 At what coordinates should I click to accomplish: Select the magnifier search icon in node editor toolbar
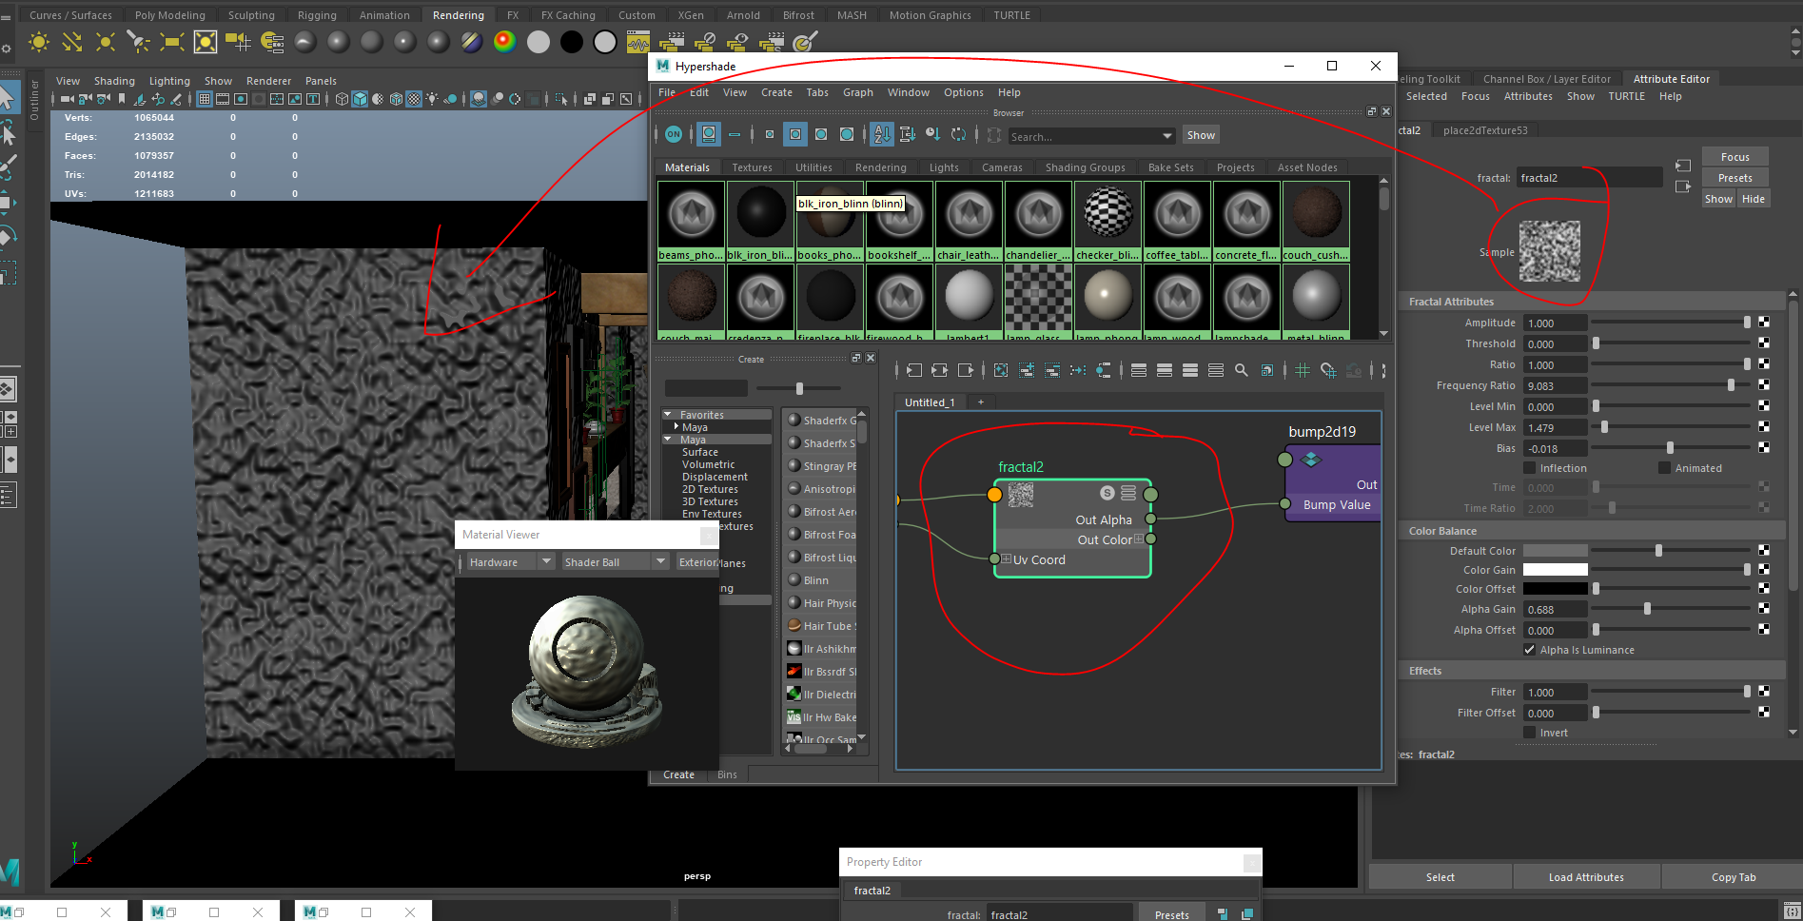tap(1241, 370)
